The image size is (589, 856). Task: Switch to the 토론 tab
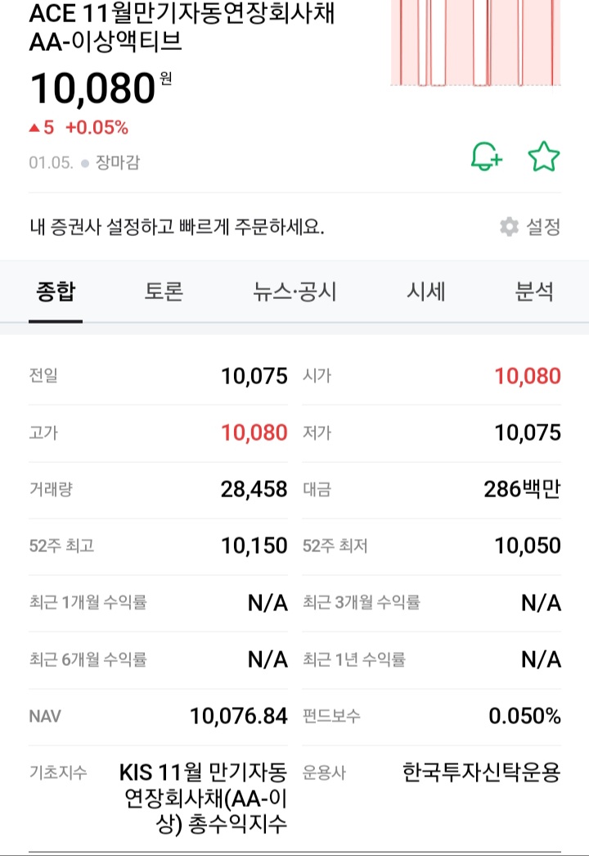coord(164,292)
